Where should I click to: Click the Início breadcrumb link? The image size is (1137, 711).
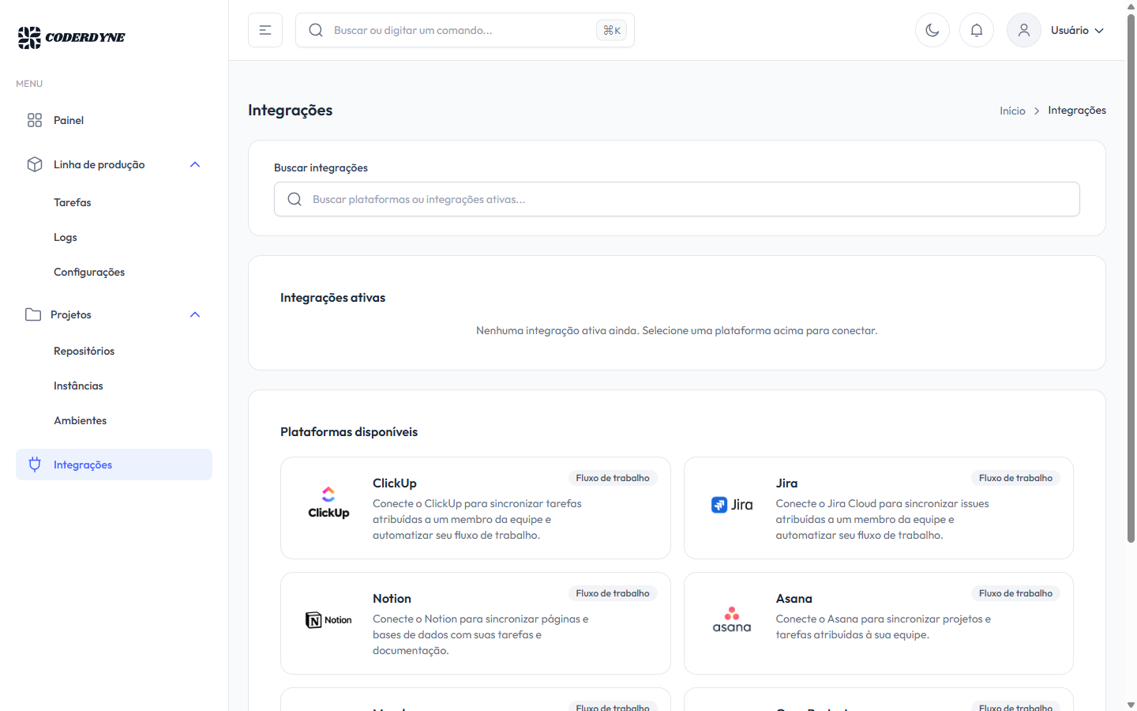tap(1012, 111)
